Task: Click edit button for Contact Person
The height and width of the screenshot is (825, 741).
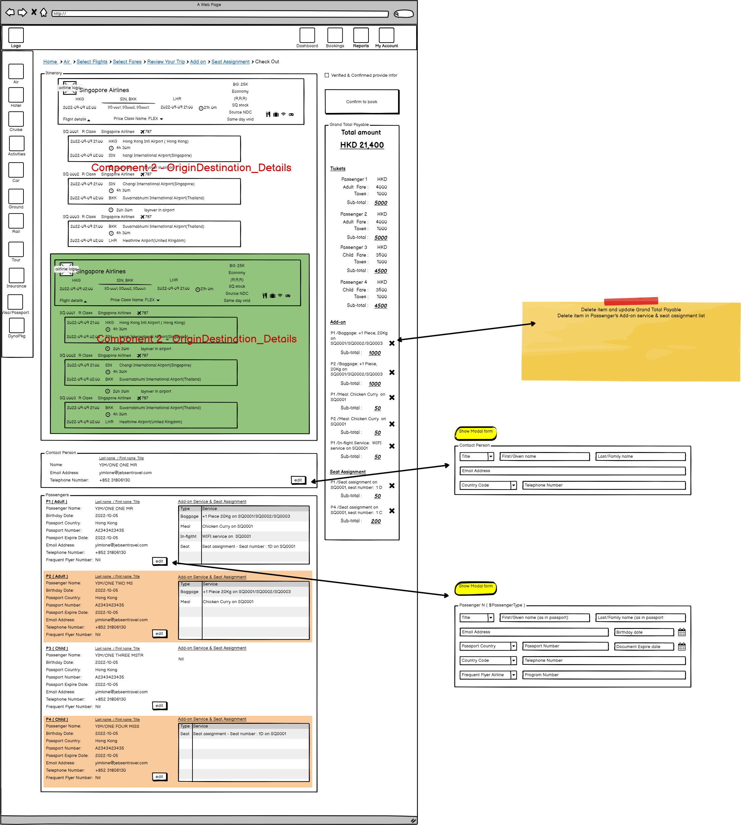Action: [x=298, y=480]
